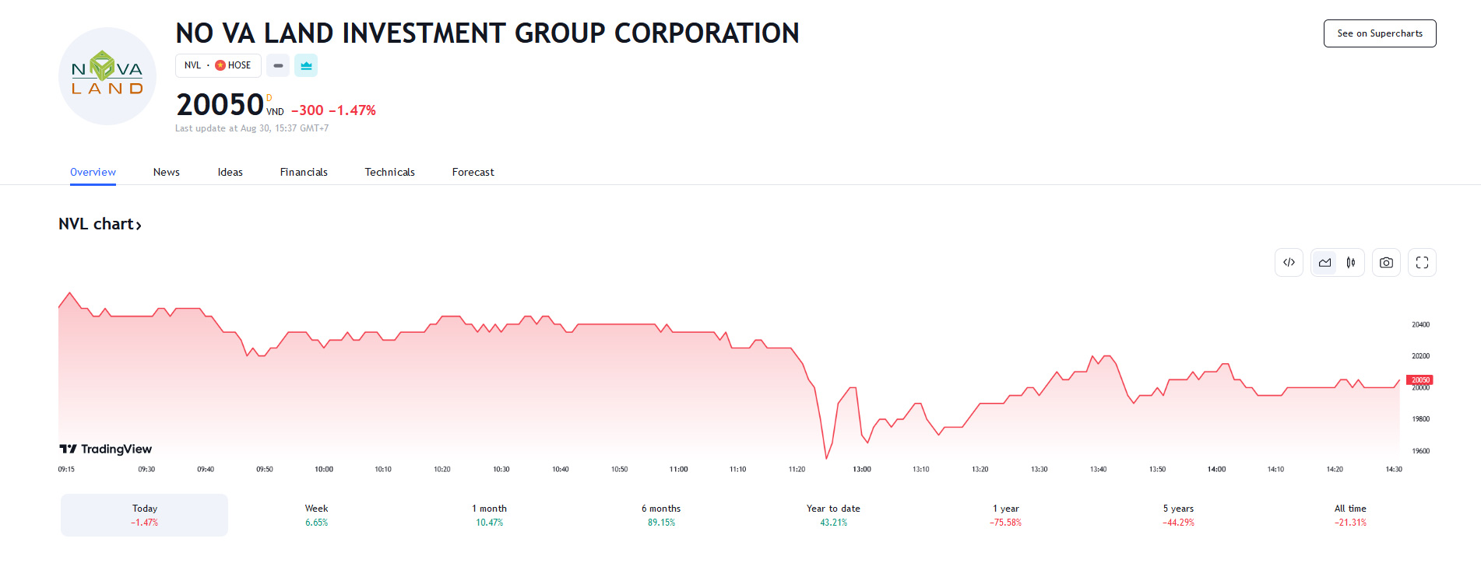Open the News tab
This screenshot has height=570, width=1481.
(166, 172)
